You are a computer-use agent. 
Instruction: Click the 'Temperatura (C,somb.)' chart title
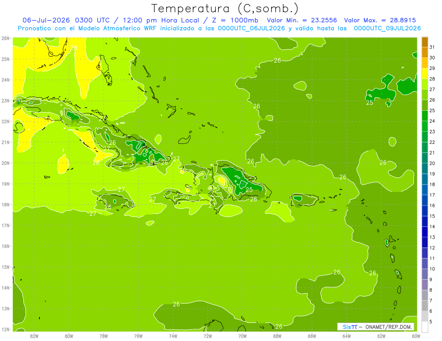[225, 9]
